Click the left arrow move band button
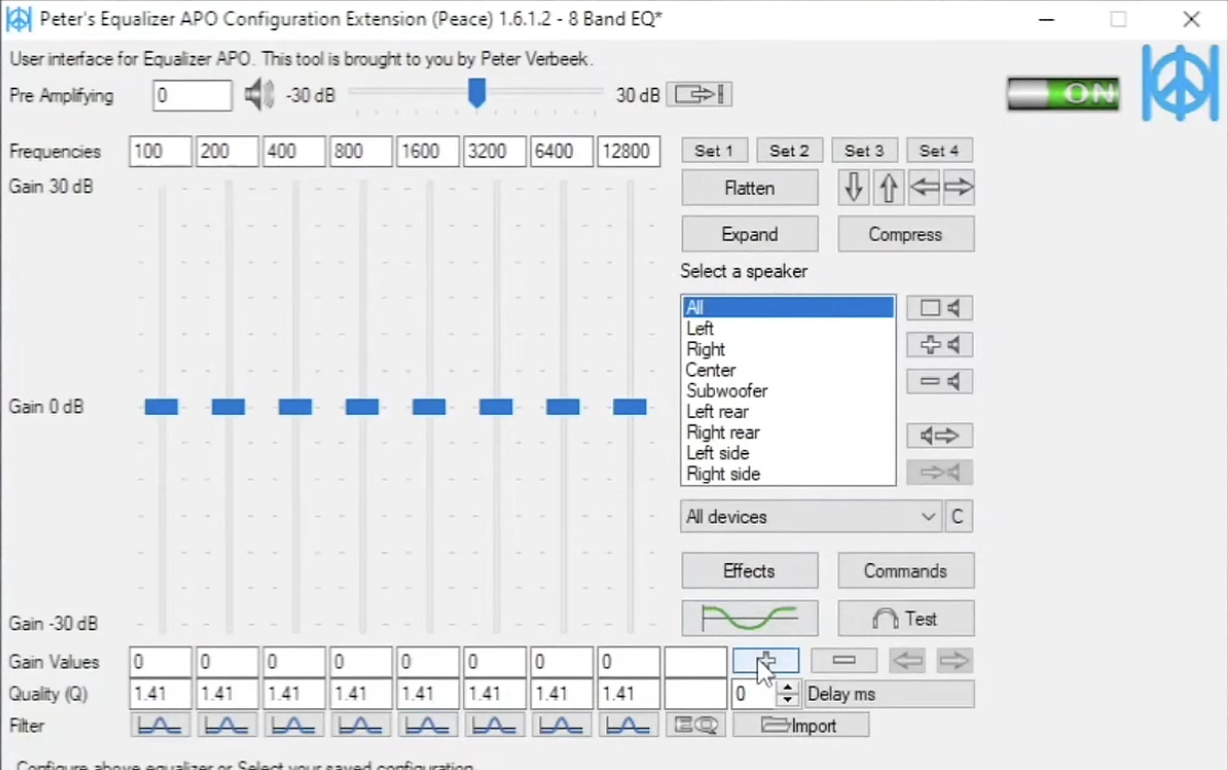This screenshot has width=1228, height=770. tap(907, 661)
